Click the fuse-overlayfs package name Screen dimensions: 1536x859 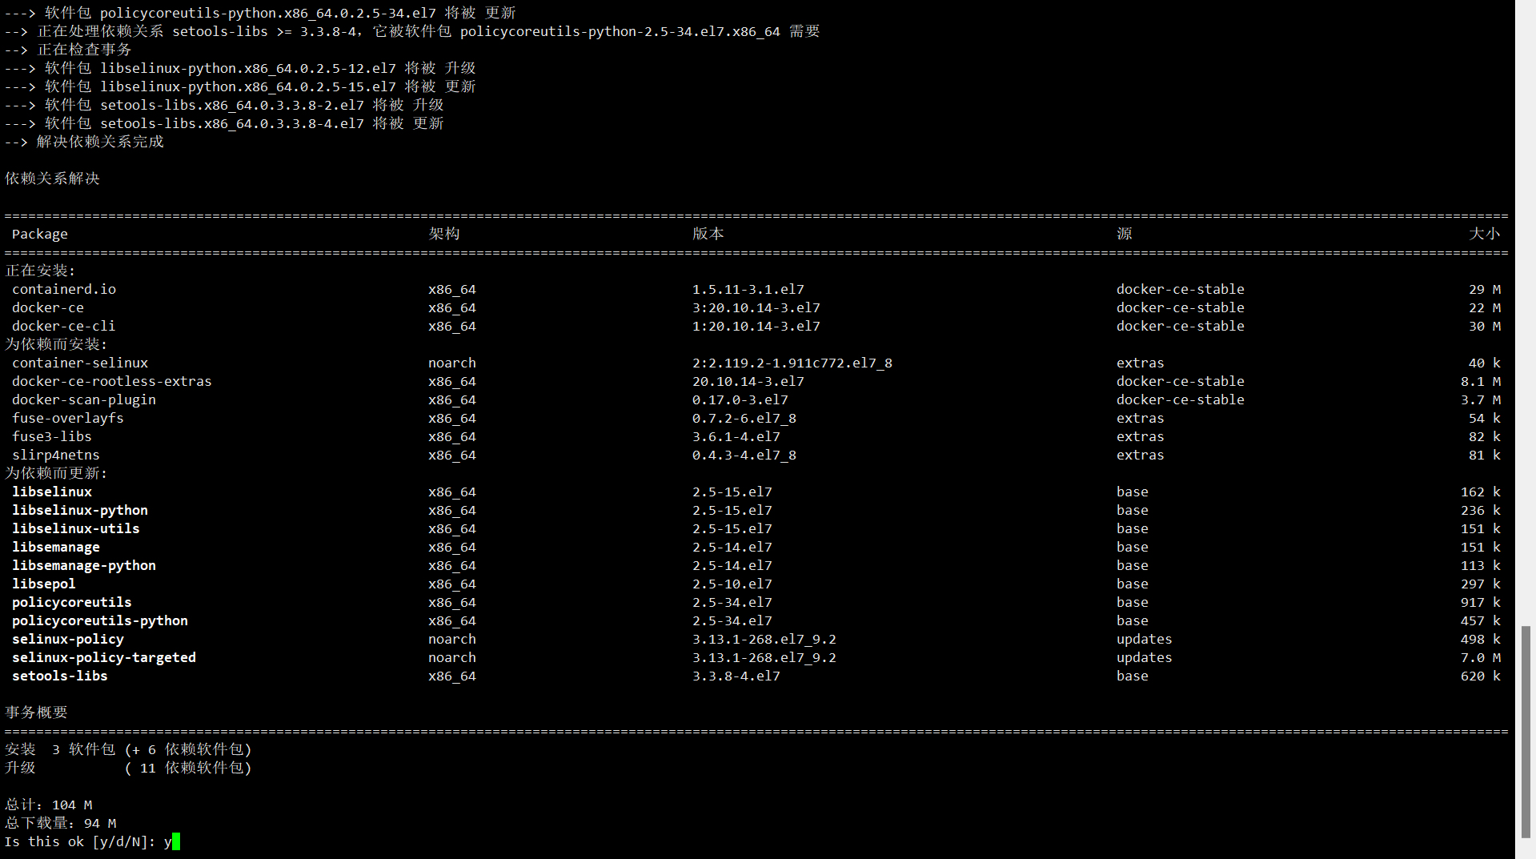[x=68, y=418]
